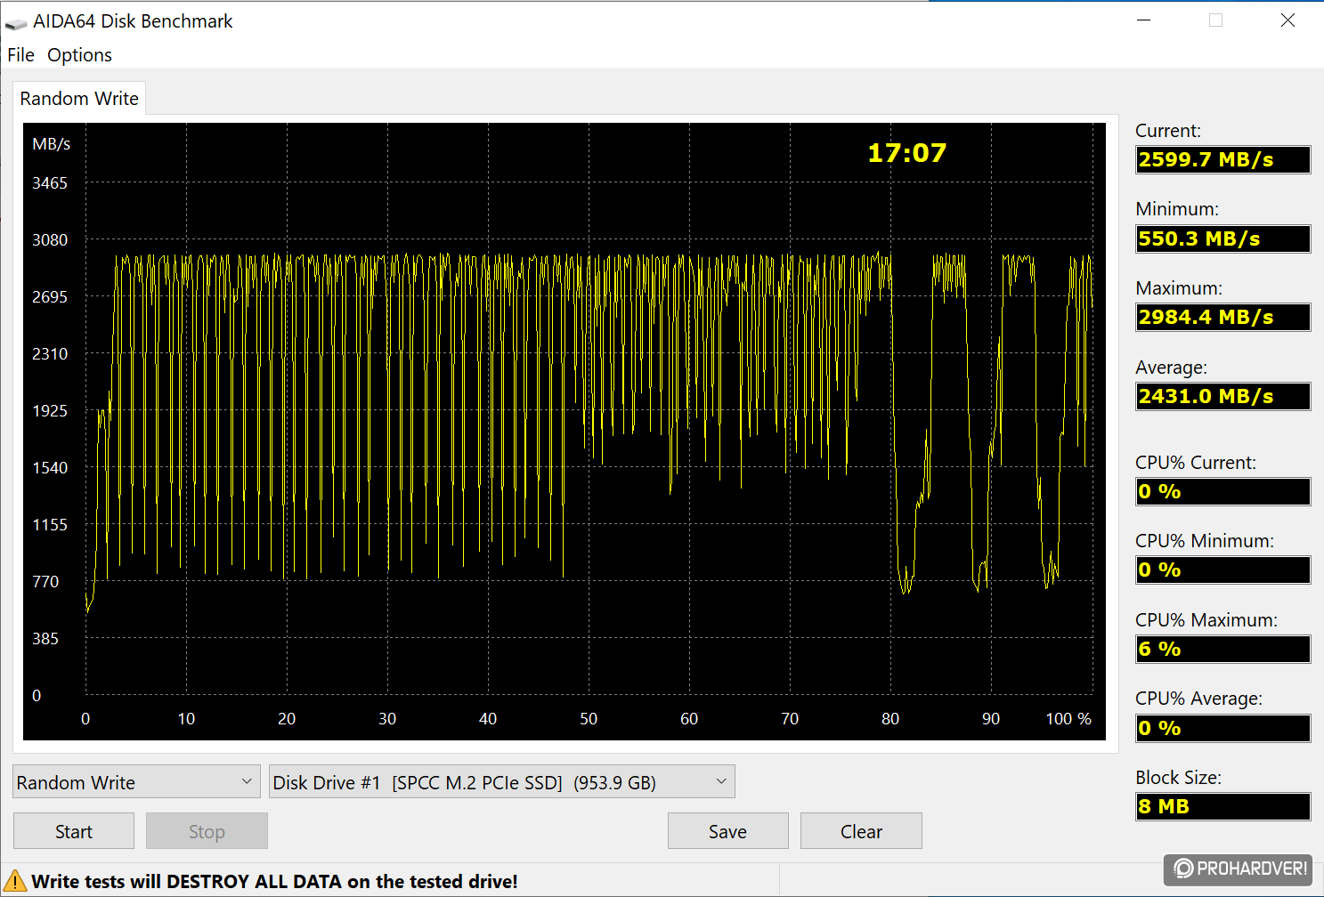
Task: Click the Start button
Action: tap(74, 831)
